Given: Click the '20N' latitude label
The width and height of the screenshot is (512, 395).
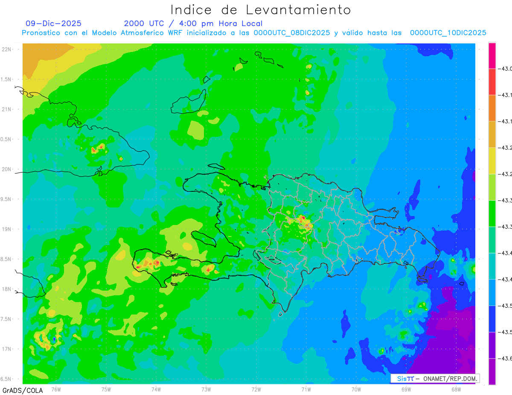Looking at the screenshot, I should (7, 169).
